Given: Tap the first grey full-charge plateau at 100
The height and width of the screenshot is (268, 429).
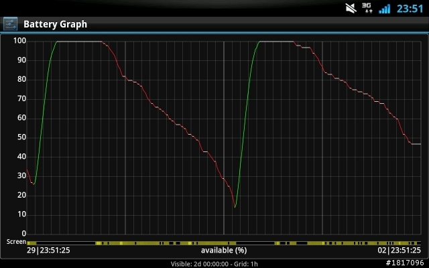Looking at the screenshot, I should [x=79, y=42].
